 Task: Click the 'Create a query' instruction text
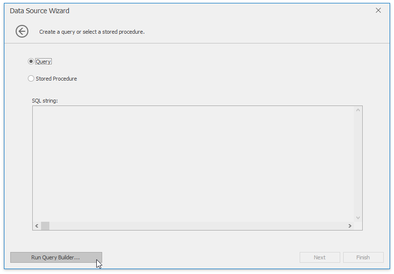tap(92, 32)
